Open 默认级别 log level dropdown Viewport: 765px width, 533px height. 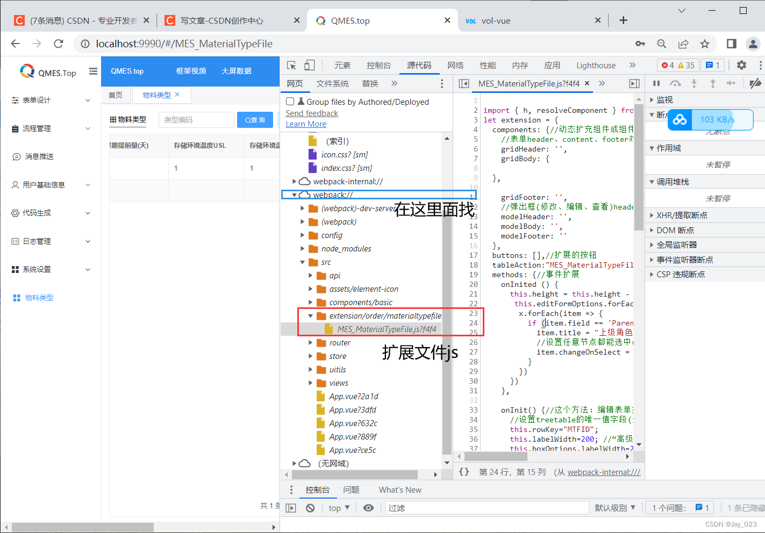tap(615, 508)
